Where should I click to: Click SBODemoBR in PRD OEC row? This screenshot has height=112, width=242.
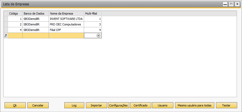(x=36, y=24)
